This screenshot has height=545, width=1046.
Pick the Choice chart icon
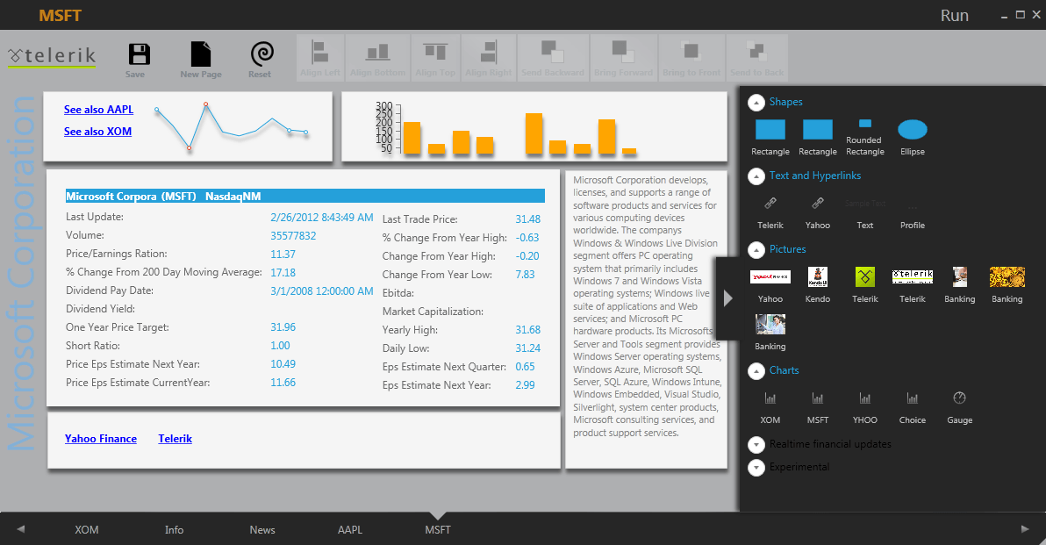913,398
